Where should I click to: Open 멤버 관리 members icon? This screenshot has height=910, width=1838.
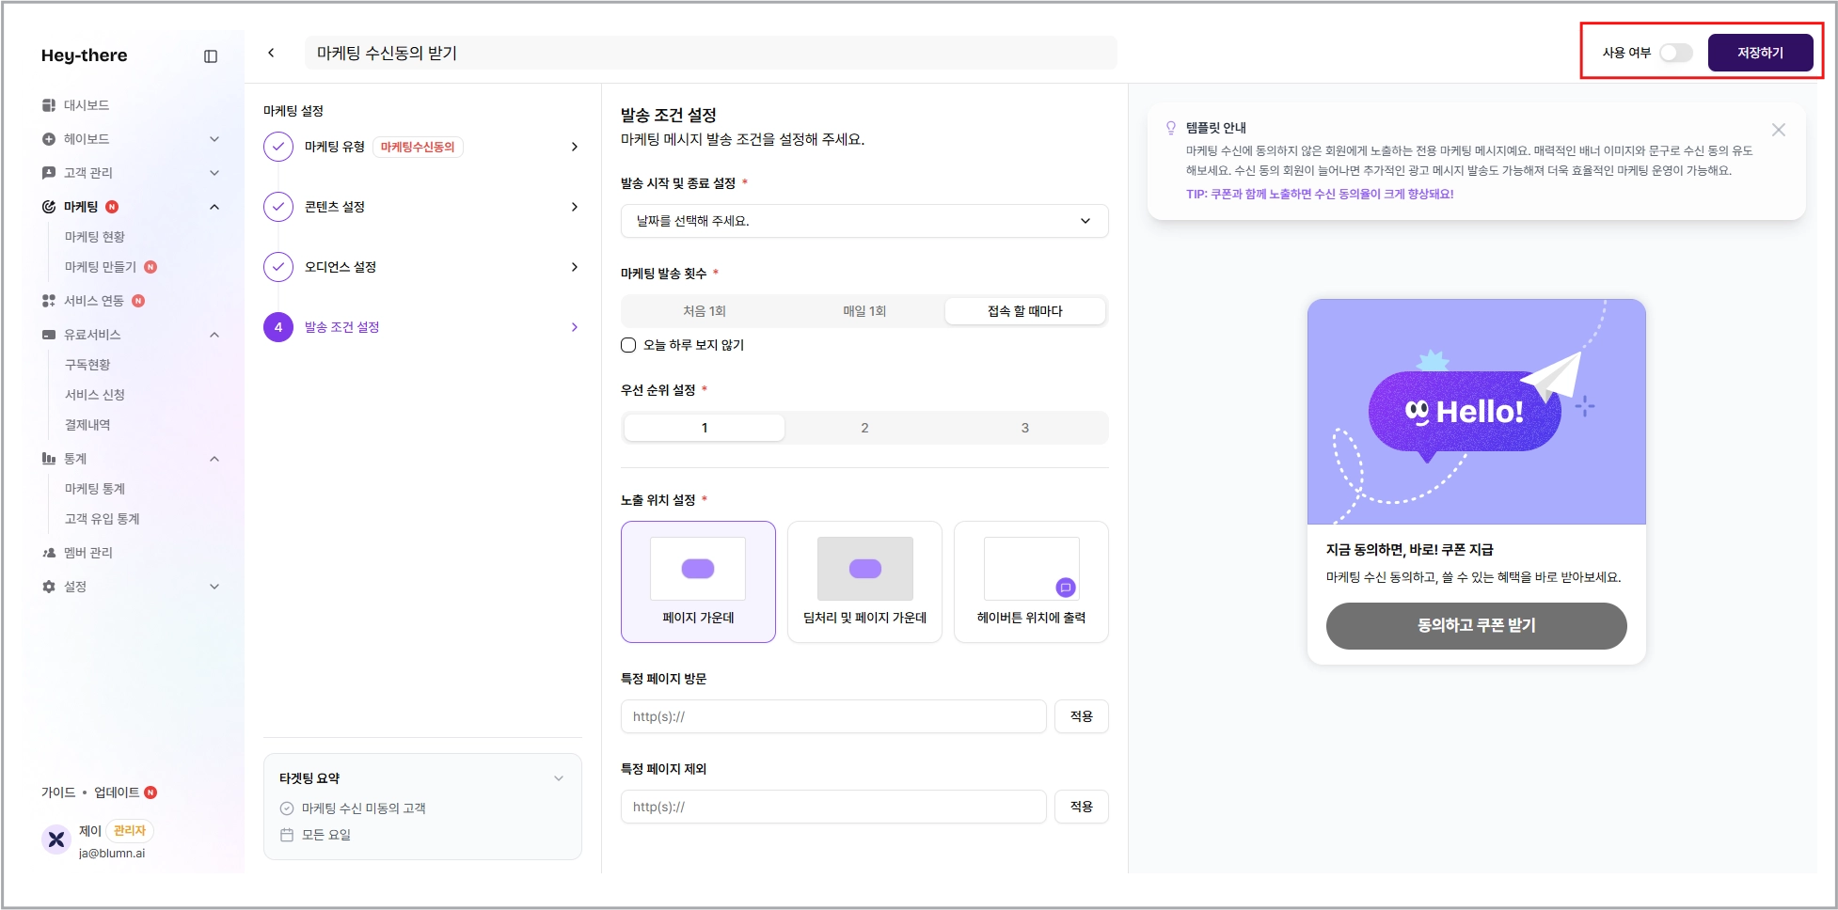tap(49, 553)
